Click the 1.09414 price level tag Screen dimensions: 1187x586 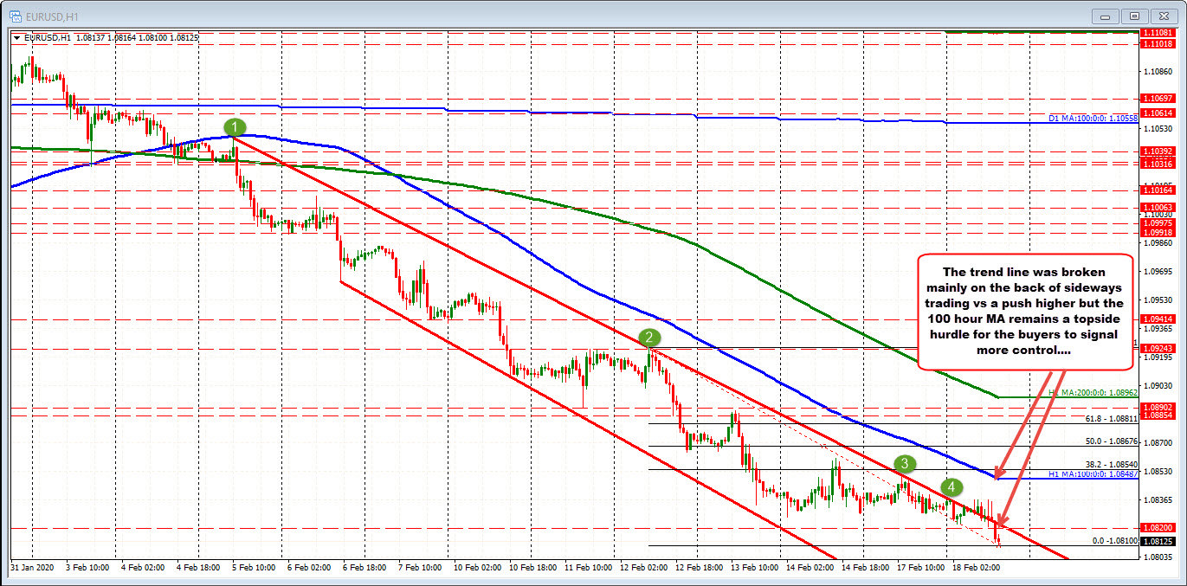(1158, 319)
